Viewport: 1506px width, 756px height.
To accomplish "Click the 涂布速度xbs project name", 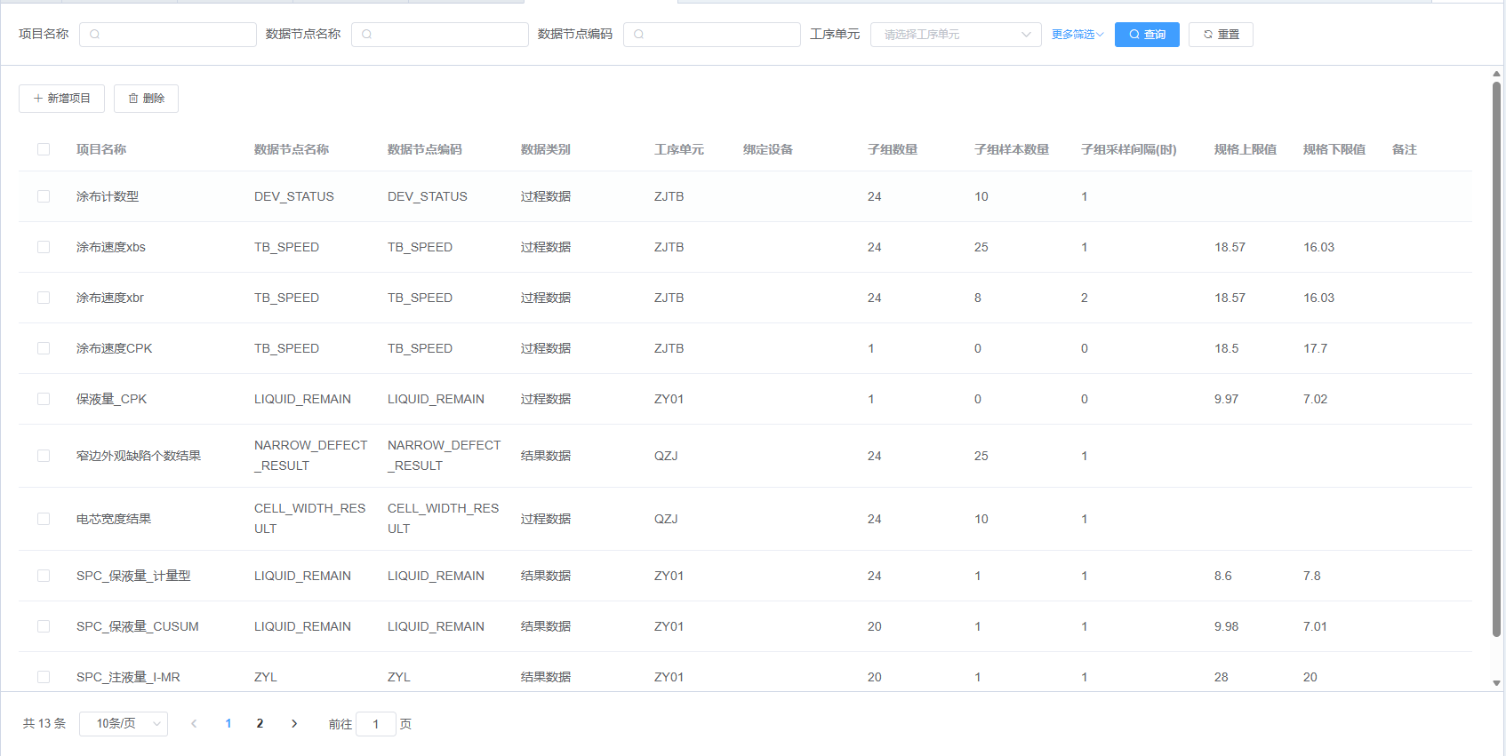I will pos(111,247).
